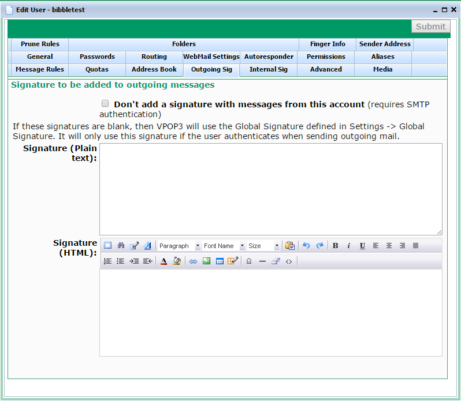Image resolution: width=461 pixels, height=401 pixels.
Task: Toggle bold formatting in HTML signature editor
Action: 336,246
